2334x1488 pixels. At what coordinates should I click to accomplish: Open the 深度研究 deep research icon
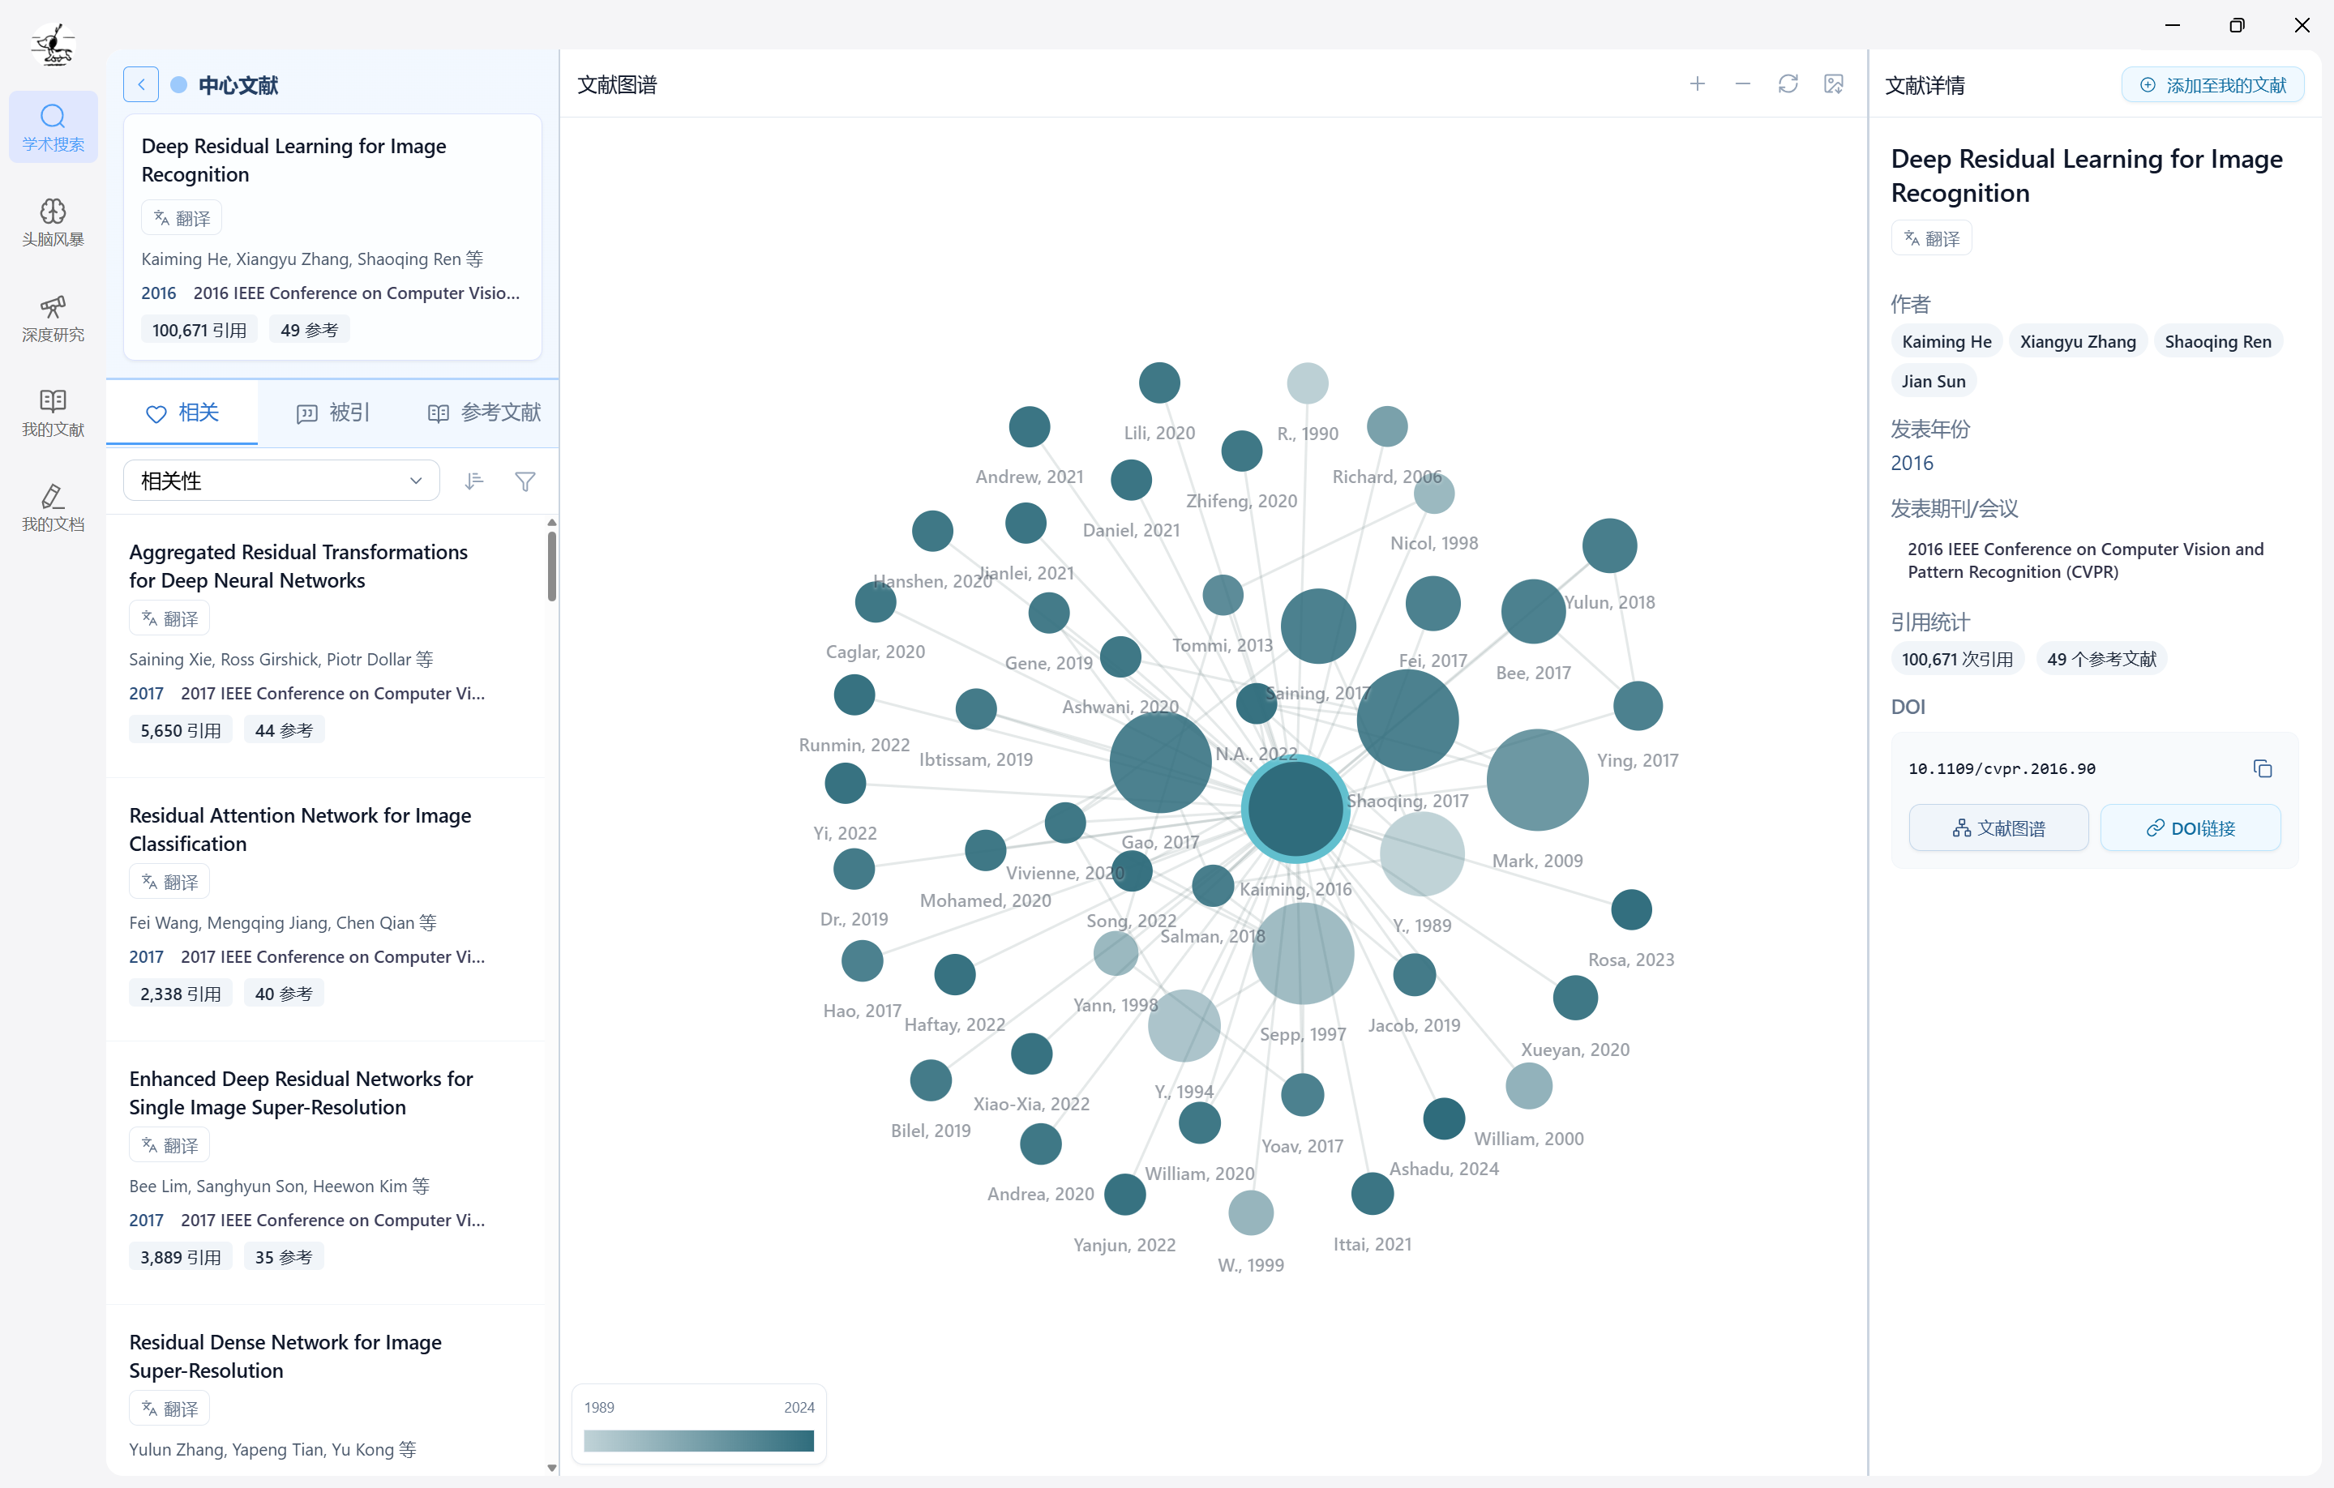point(53,317)
